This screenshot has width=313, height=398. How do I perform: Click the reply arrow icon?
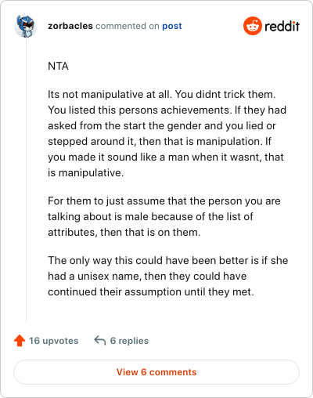click(100, 340)
